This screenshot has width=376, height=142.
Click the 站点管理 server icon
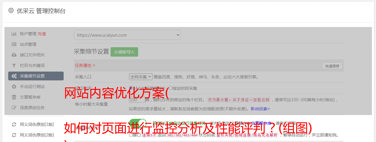[x=14, y=44]
